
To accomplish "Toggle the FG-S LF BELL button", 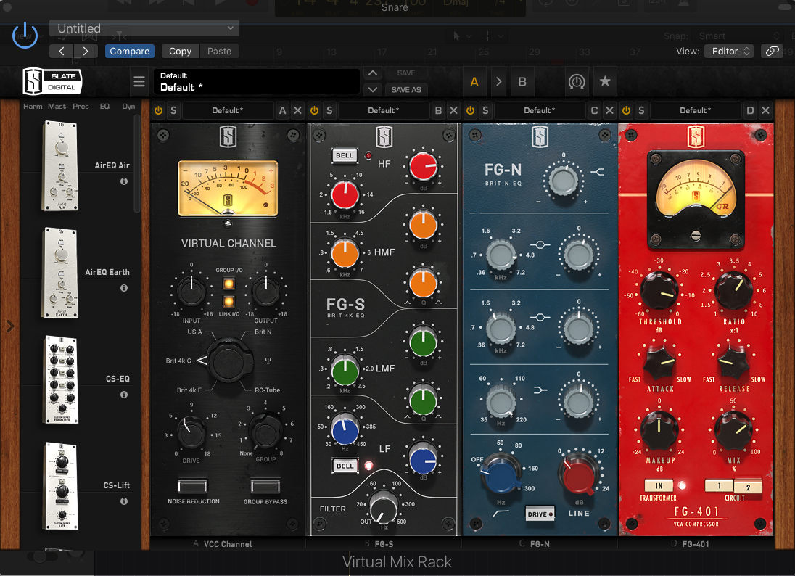I will tap(345, 466).
